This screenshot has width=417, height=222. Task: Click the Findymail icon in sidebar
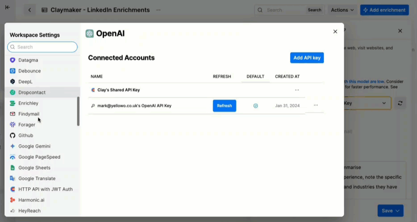click(x=13, y=114)
